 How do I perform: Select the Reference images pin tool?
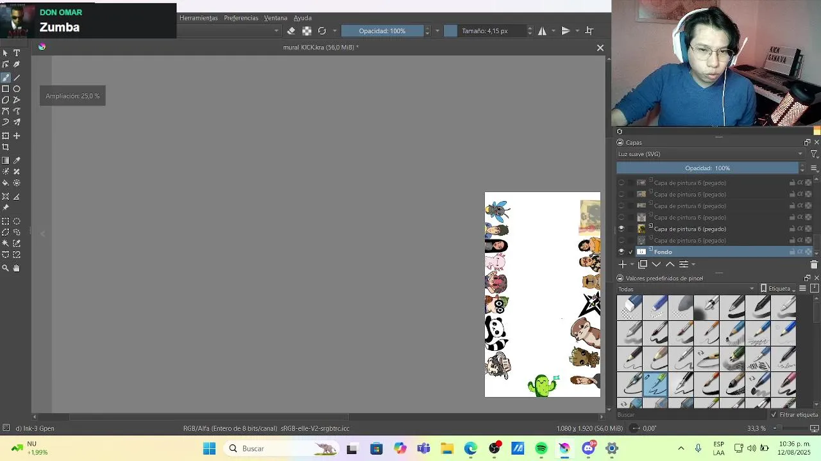[x=6, y=208]
